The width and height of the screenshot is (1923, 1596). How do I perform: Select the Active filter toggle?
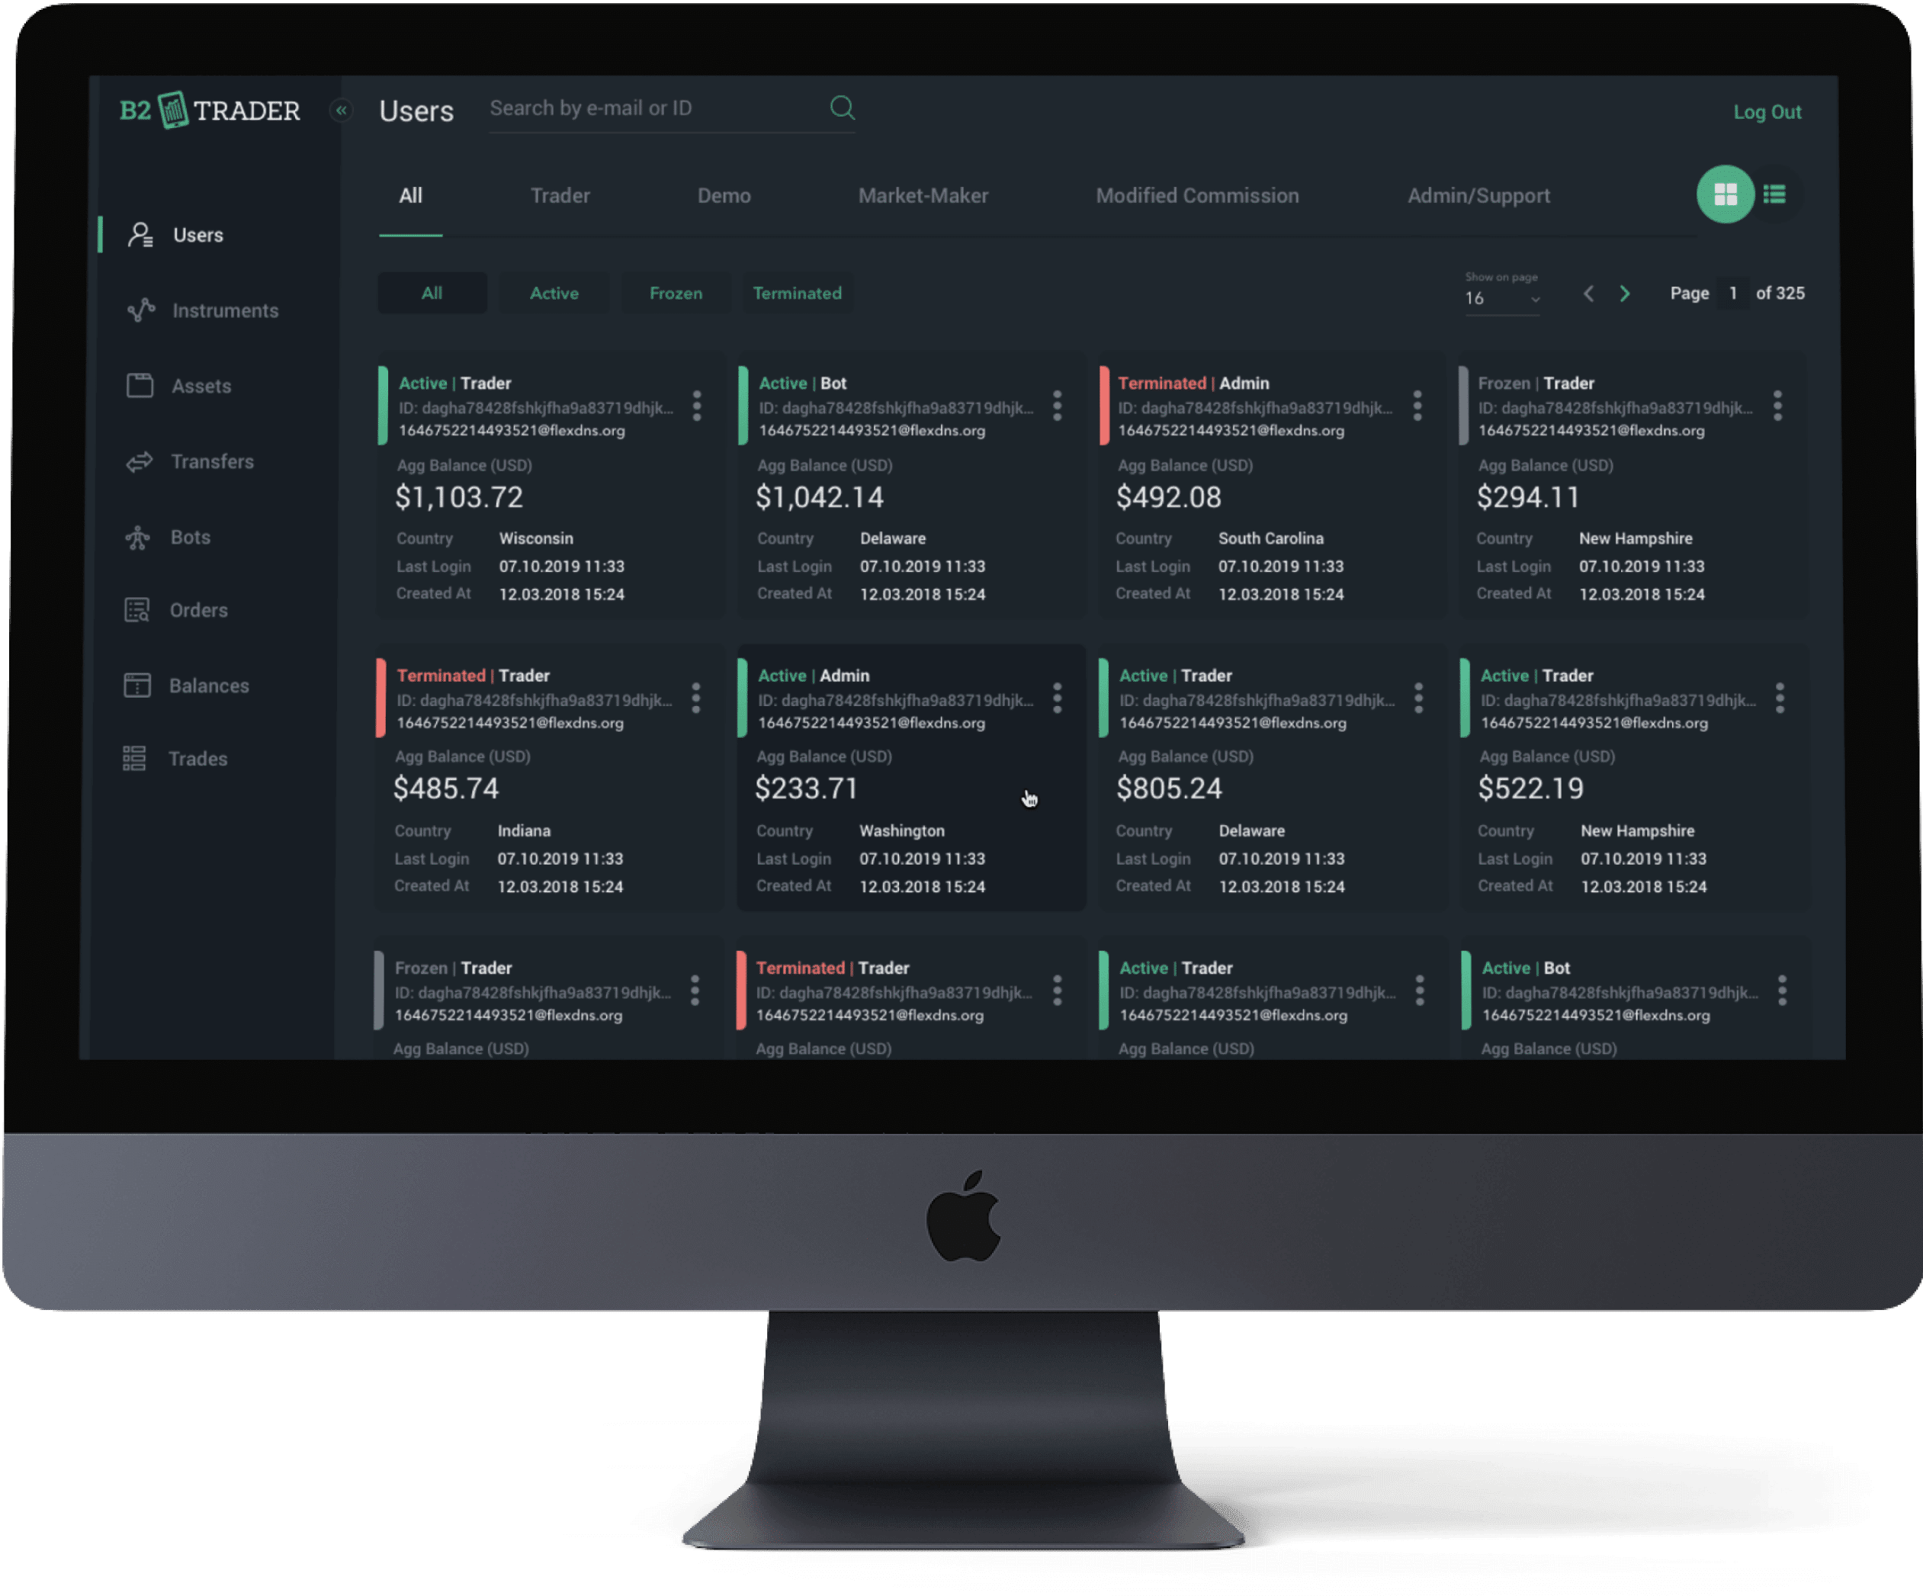point(553,294)
